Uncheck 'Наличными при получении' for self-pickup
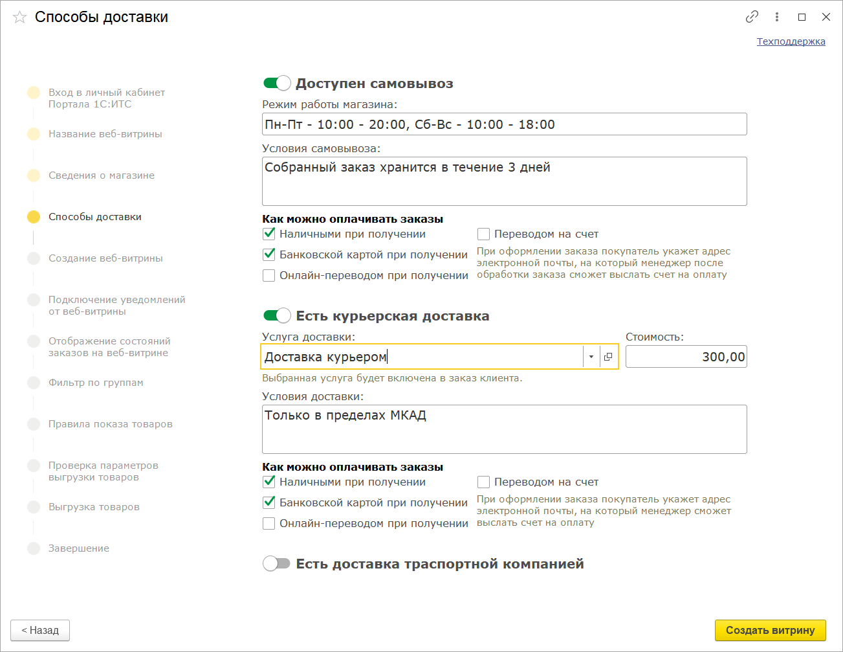The image size is (843, 652). point(269,234)
